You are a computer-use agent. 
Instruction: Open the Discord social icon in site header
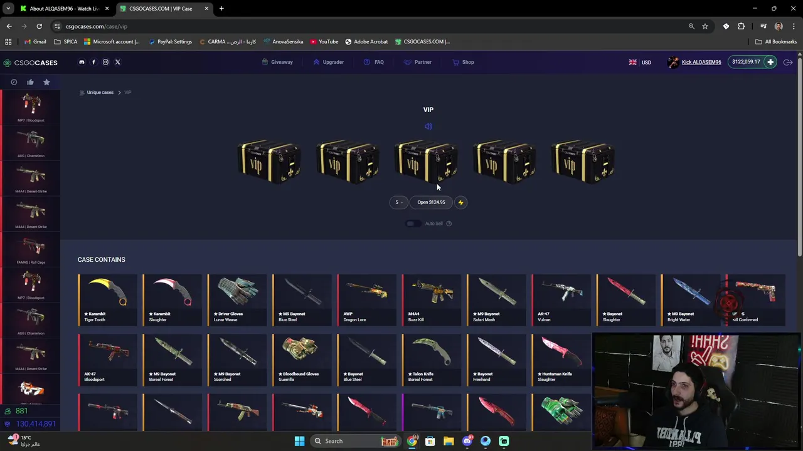click(82, 62)
